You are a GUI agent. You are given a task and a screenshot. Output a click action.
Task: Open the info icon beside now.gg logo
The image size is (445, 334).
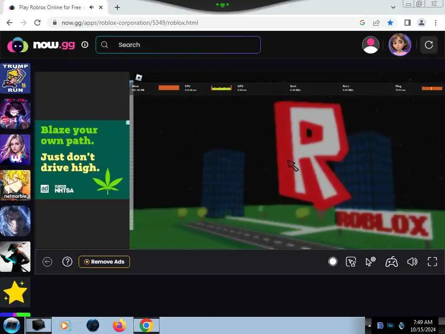pyautogui.click(x=85, y=45)
